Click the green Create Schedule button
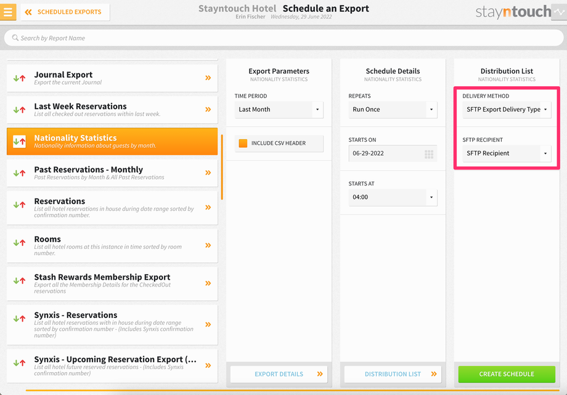567x395 pixels. tap(507, 374)
